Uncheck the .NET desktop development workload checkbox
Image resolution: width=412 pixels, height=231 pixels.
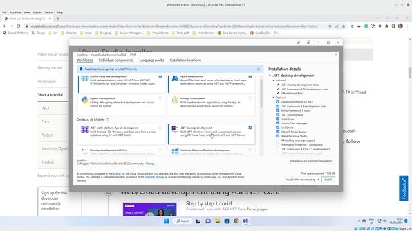[250, 128]
